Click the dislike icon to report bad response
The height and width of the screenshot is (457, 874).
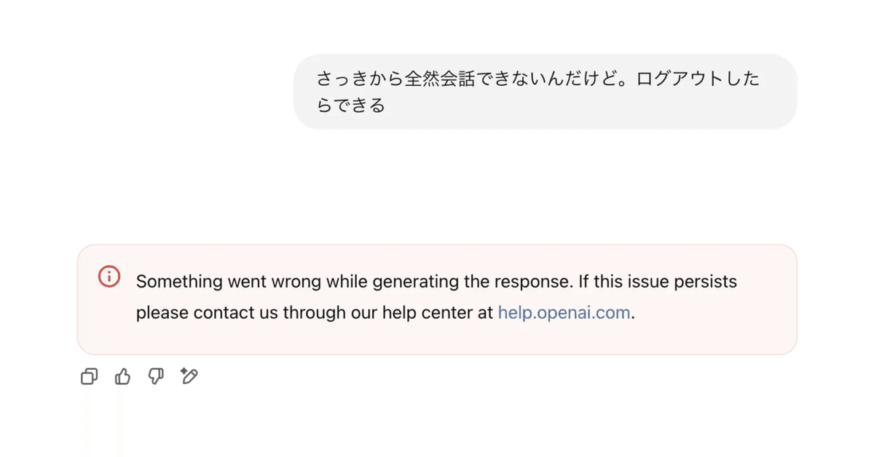[155, 376]
